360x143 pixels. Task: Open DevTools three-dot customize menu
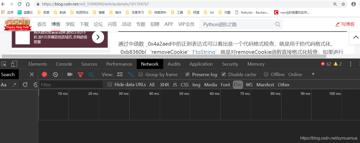pyautogui.click(x=350, y=64)
